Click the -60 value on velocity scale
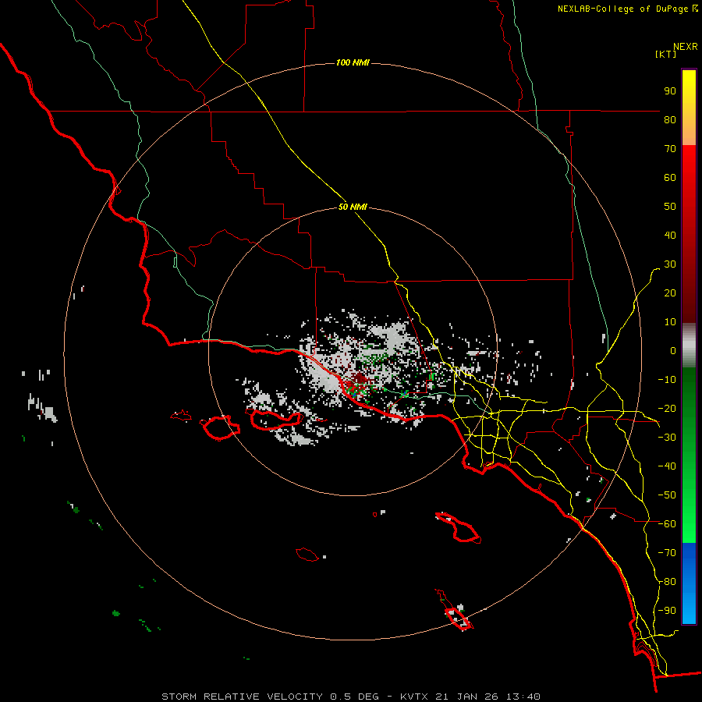Screen dimensions: 702x702 [x=667, y=524]
